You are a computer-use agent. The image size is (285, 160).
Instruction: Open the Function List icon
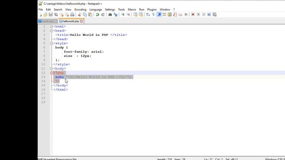[x=175, y=15]
